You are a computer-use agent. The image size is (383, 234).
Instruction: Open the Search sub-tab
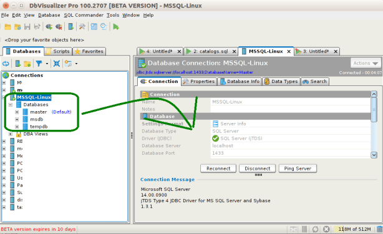pyautogui.click(x=315, y=82)
